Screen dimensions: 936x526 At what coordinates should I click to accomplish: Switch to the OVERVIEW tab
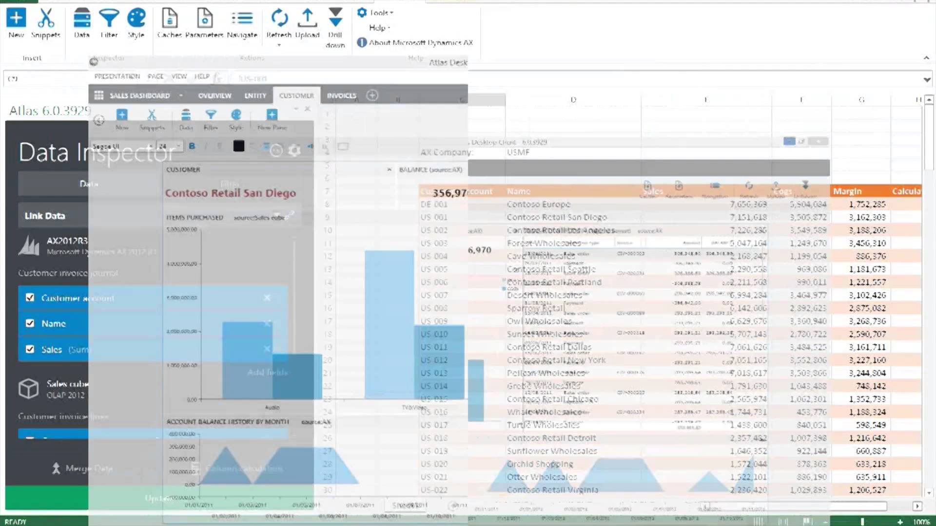point(214,95)
